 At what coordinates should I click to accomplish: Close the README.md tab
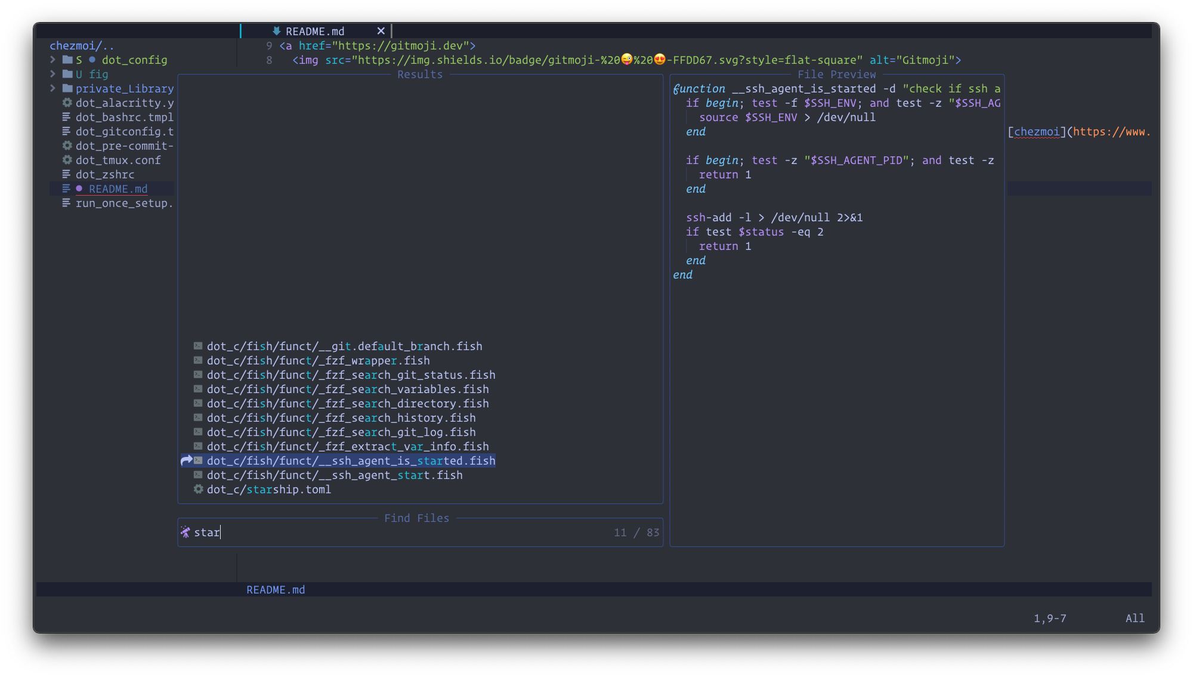[381, 31]
